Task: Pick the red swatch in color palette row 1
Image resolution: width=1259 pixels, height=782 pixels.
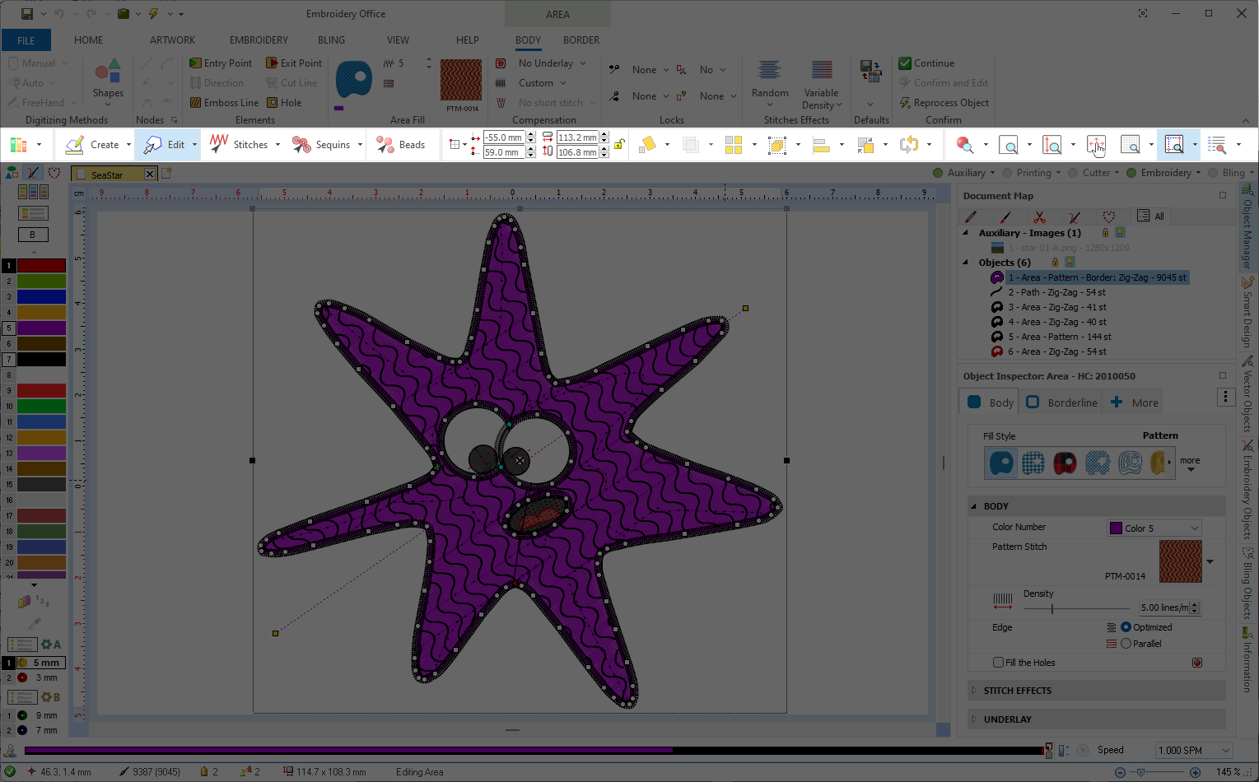Action: tap(41, 266)
